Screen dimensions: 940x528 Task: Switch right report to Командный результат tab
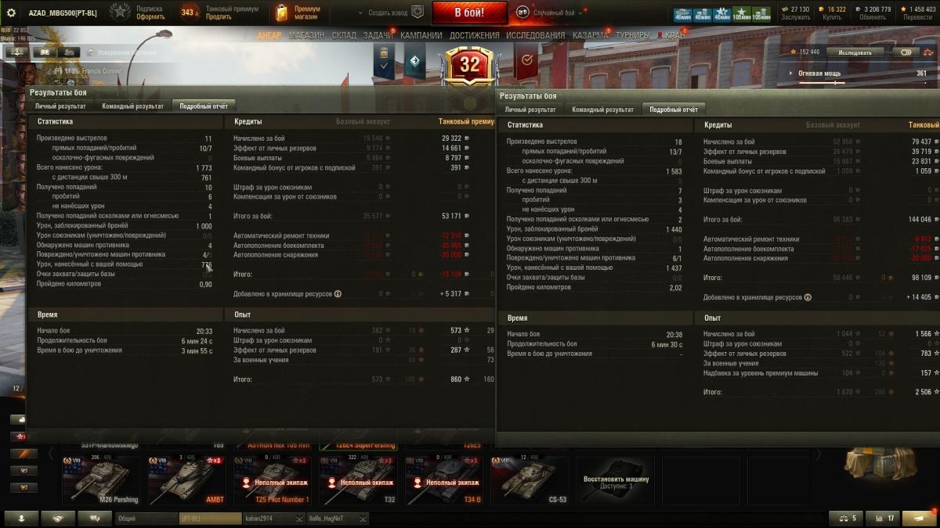pyautogui.click(x=603, y=110)
